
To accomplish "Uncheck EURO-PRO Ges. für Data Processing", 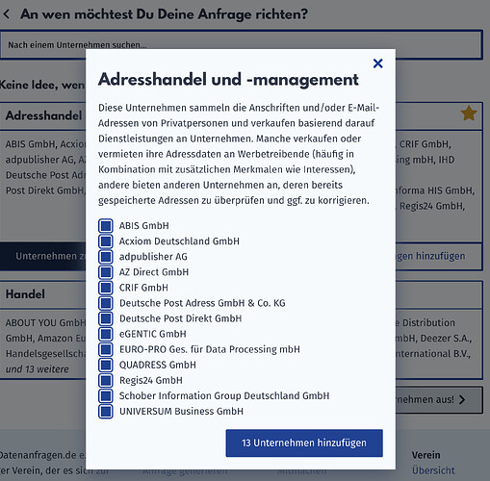I will pyautogui.click(x=106, y=349).
